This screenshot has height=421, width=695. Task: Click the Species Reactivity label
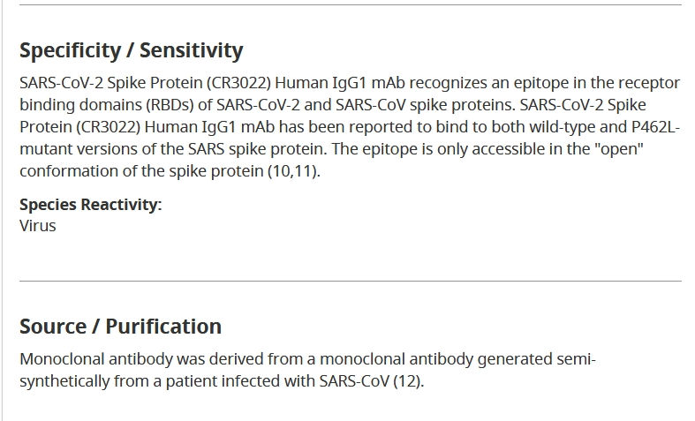click(90, 205)
